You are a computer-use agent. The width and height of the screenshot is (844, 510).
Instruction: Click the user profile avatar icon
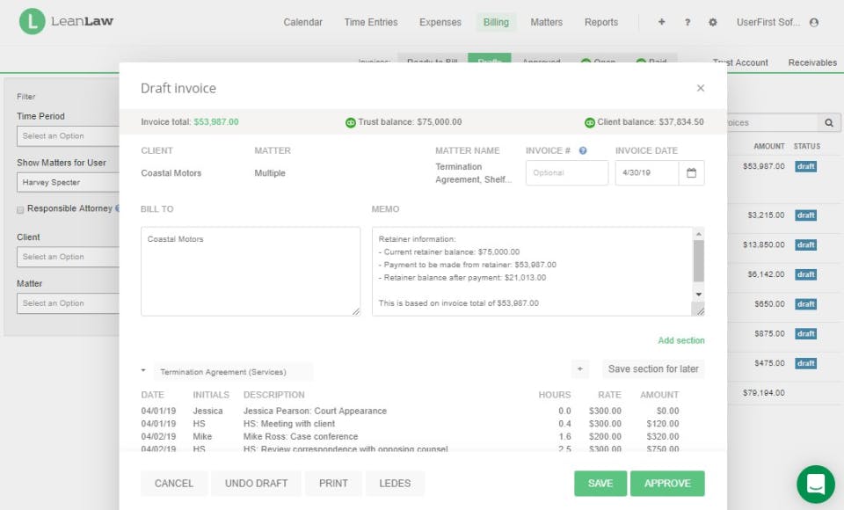tap(813, 22)
